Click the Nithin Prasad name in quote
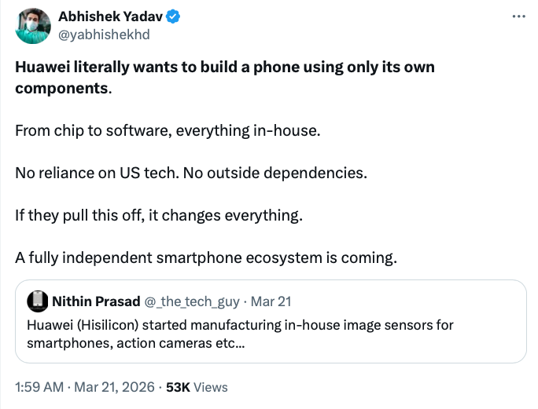The width and height of the screenshot is (538, 409). 95,301
